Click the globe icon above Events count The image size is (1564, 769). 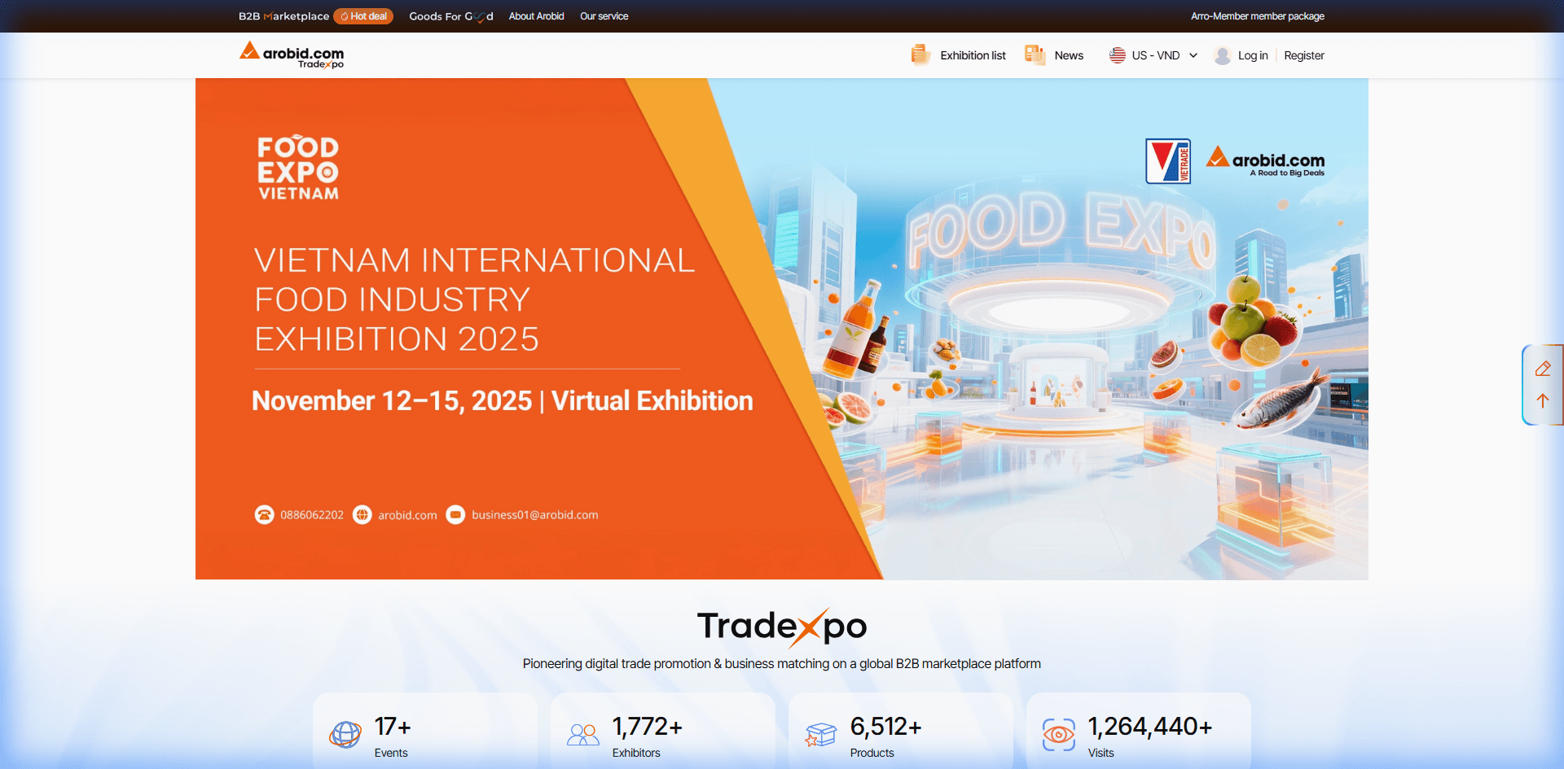345,733
